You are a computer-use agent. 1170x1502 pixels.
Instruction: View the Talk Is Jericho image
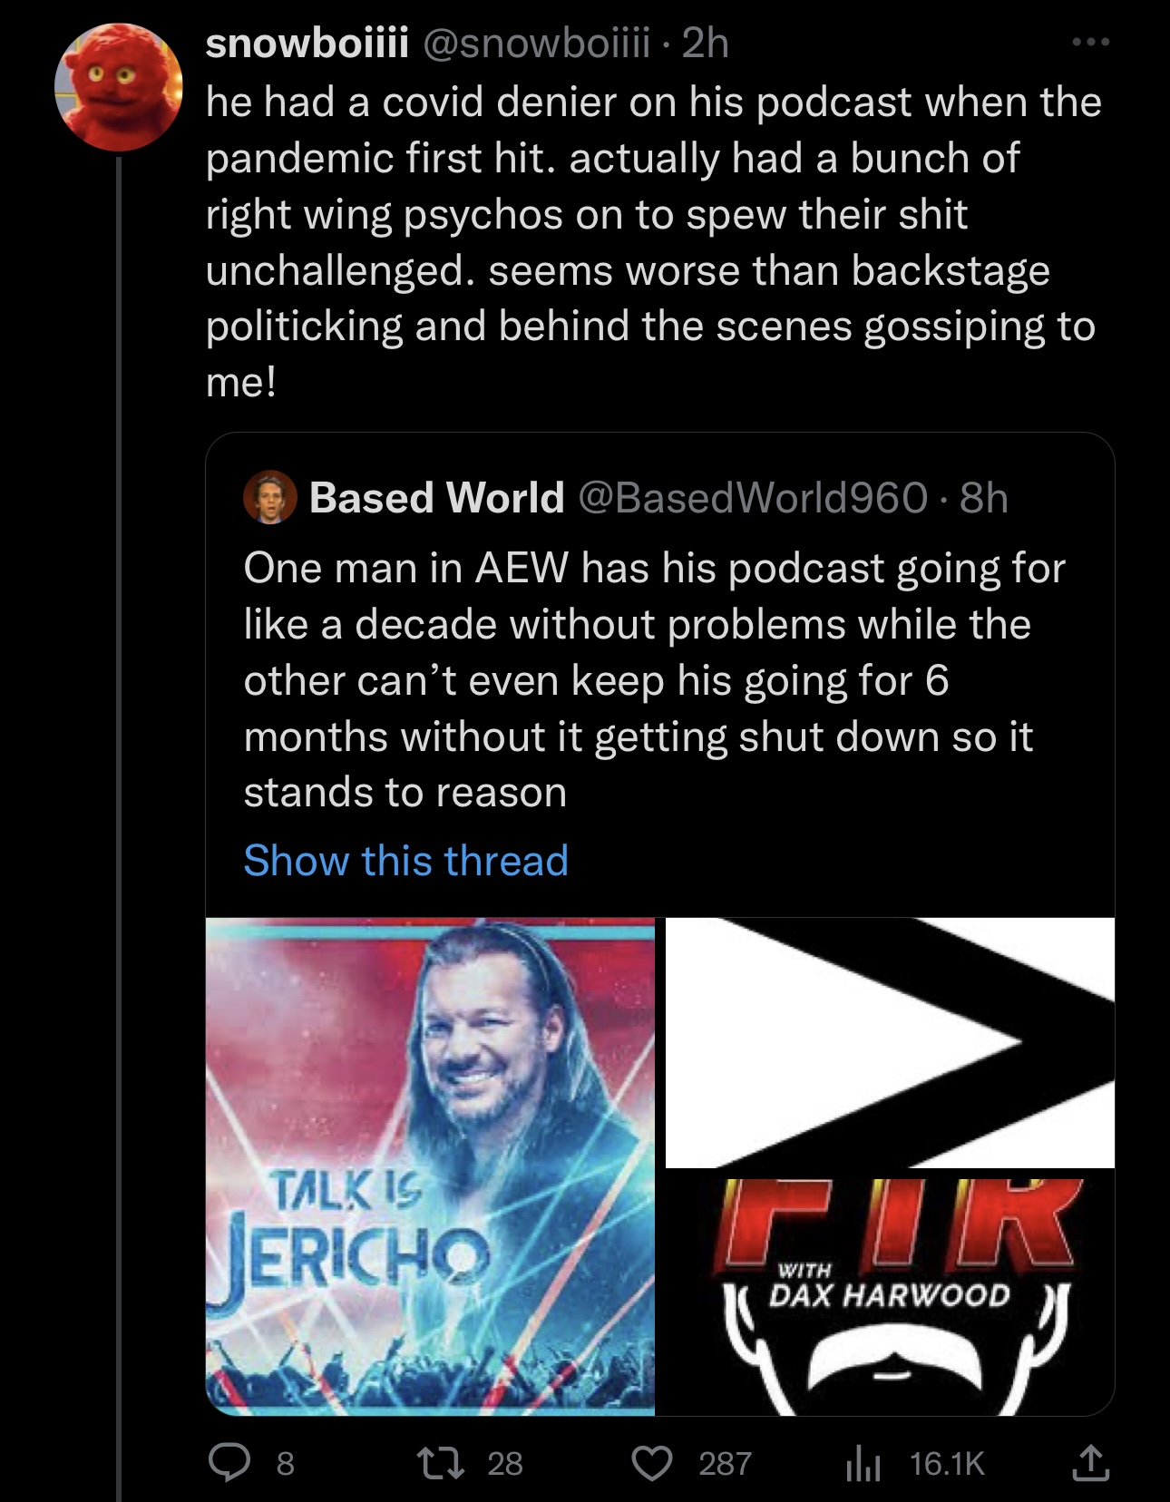[x=430, y=1166]
